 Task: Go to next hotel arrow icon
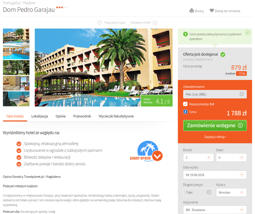155,23
